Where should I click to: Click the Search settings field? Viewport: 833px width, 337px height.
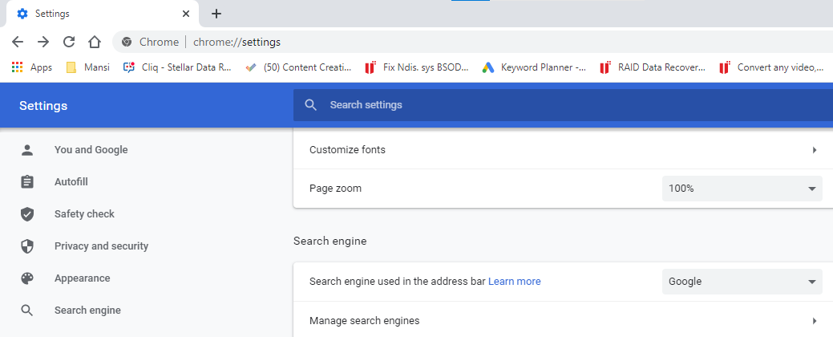(561, 105)
